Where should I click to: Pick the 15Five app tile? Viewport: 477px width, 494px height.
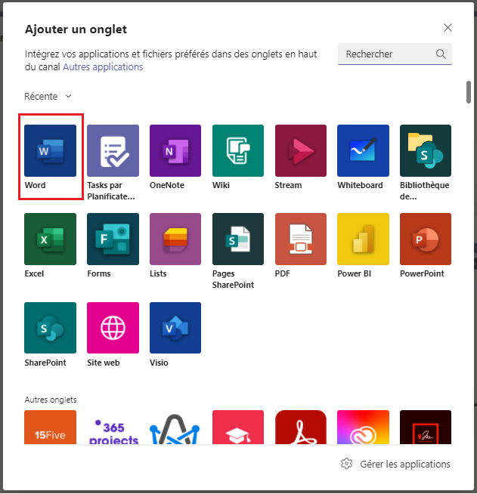(50, 428)
